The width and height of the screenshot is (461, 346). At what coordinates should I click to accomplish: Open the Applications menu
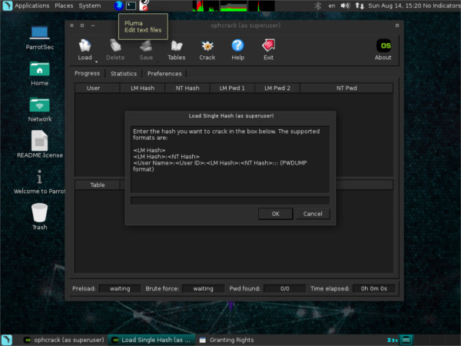(x=32, y=5)
